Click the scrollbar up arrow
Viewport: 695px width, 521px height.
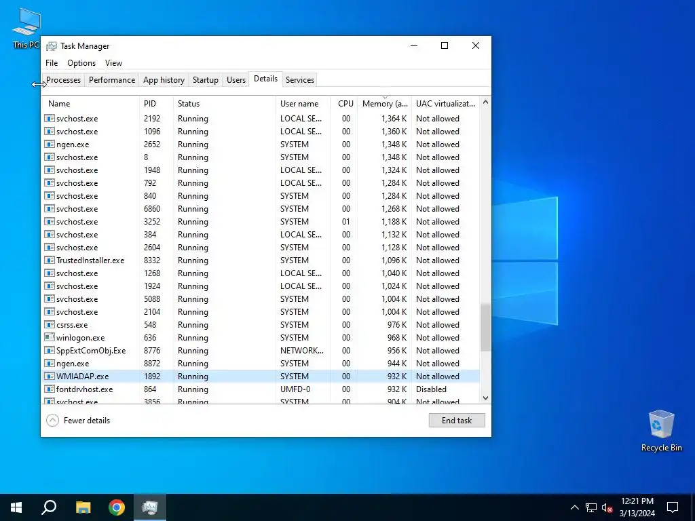pyautogui.click(x=485, y=102)
